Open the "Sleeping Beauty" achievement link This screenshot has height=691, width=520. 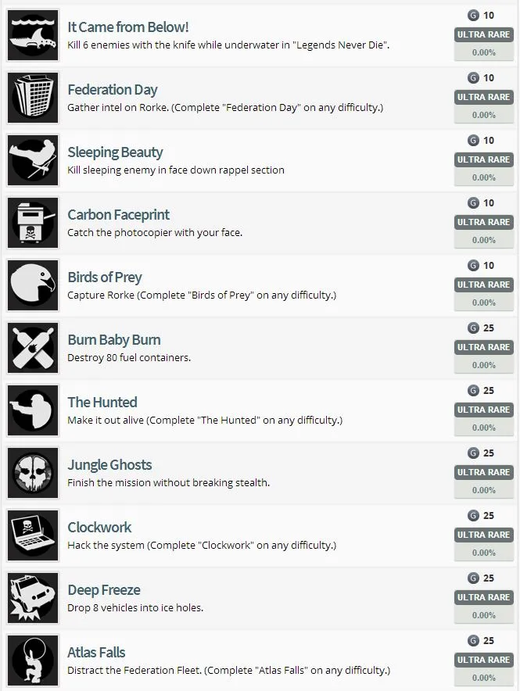115,152
